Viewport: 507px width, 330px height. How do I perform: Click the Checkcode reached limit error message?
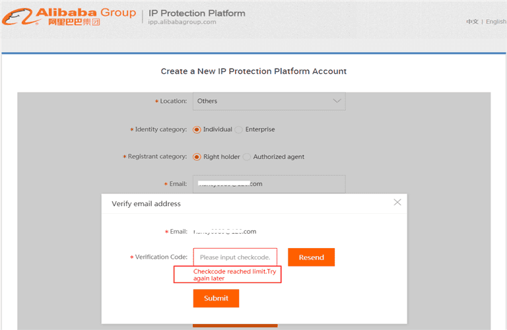pos(228,275)
